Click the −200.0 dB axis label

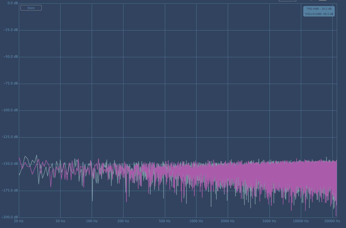[x=10, y=217]
